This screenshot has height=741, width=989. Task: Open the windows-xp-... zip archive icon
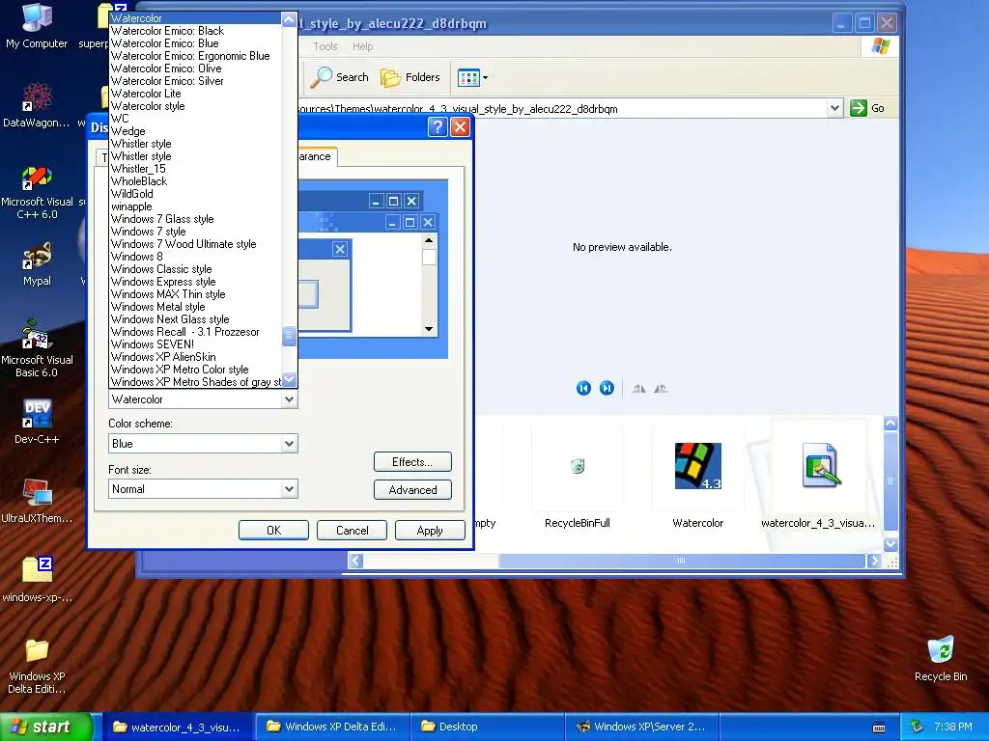[x=37, y=580]
